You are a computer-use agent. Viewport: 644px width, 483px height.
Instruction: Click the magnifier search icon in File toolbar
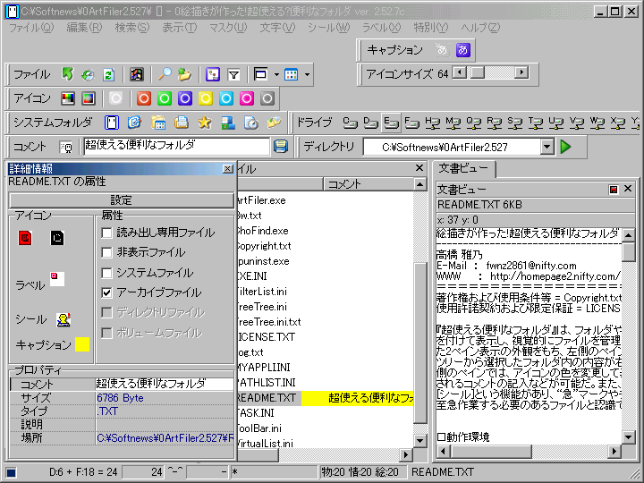[165, 74]
